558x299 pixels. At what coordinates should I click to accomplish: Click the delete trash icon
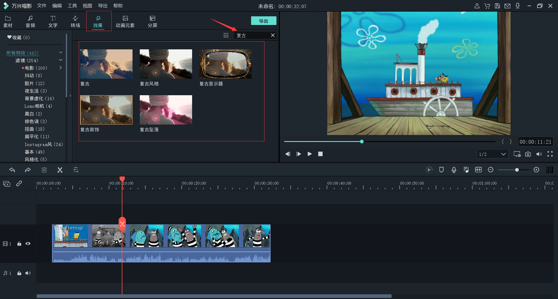(x=44, y=170)
